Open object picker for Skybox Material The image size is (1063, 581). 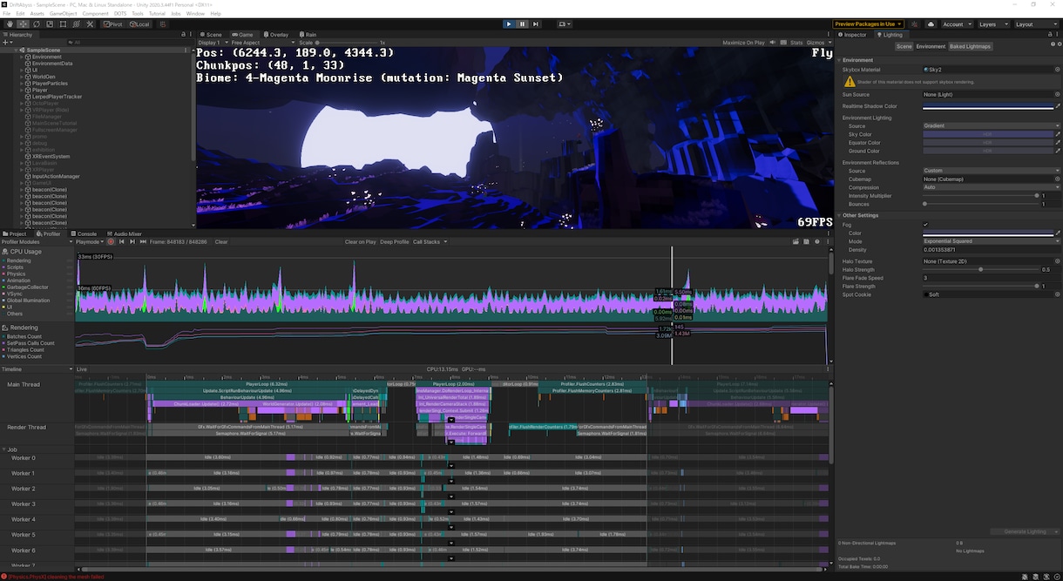tap(1058, 70)
